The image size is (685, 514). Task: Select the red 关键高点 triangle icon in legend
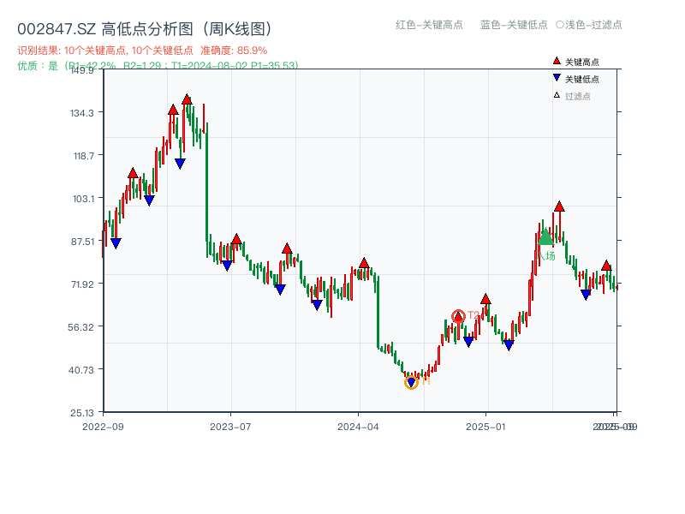point(557,61)
